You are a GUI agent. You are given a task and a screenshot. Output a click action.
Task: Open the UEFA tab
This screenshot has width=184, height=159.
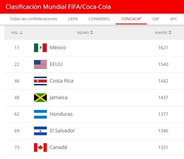pyautogui.click(x=73, y=19)
